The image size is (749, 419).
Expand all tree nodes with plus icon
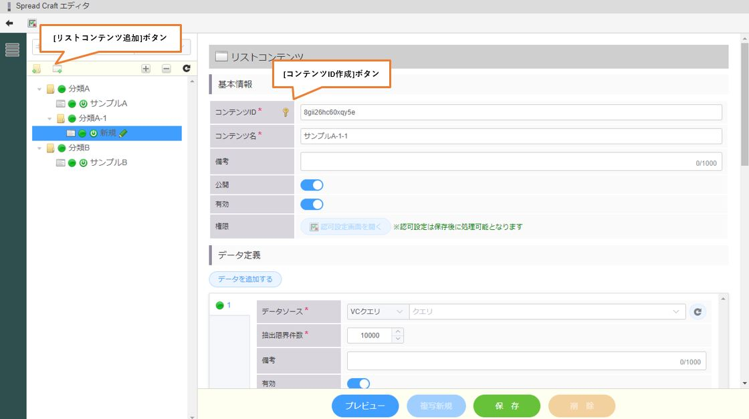click(x=146, y=69)
